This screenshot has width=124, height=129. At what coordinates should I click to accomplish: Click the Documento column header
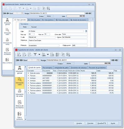click(x=48, y=71)
